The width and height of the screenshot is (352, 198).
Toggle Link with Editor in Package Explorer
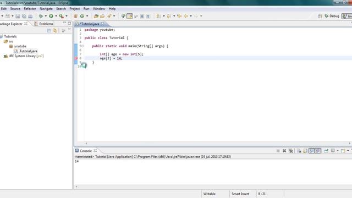pyautogui.click(x=55, y=31)
